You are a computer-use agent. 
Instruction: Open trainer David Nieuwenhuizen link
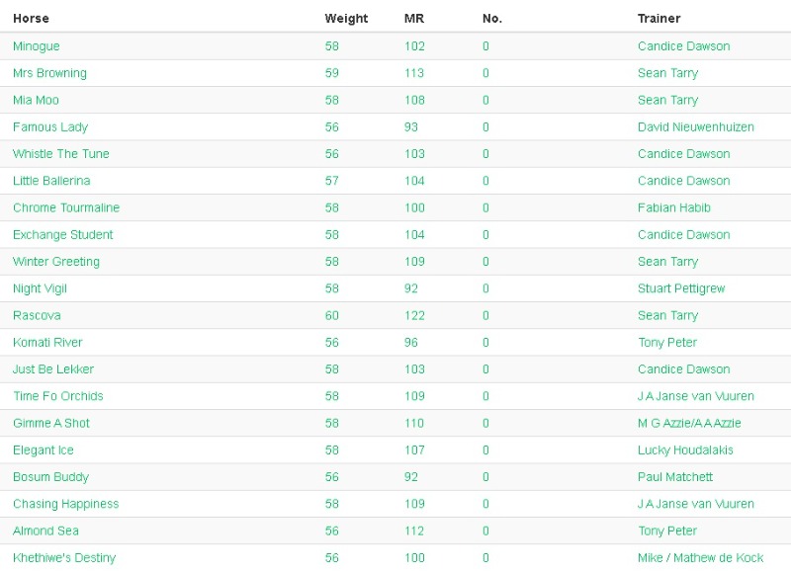[x=696, y=126]
